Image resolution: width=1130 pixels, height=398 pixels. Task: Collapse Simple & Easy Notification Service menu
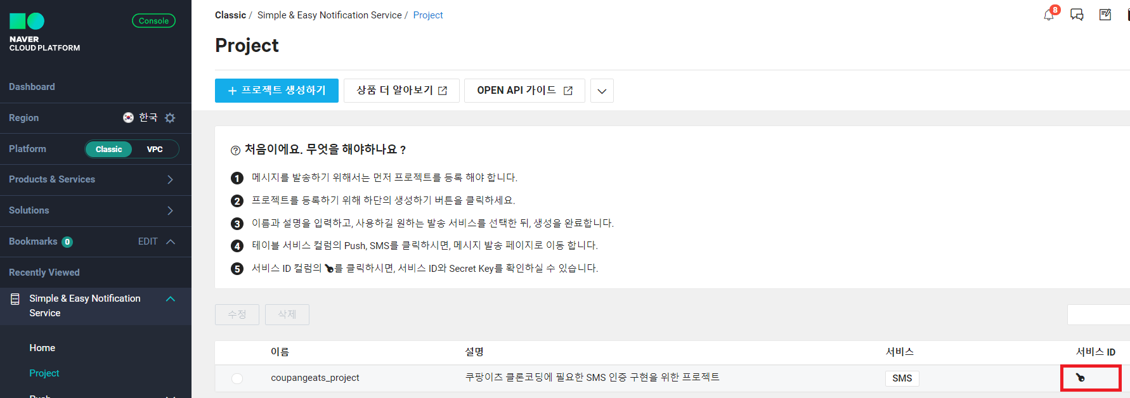click(170, 298)
